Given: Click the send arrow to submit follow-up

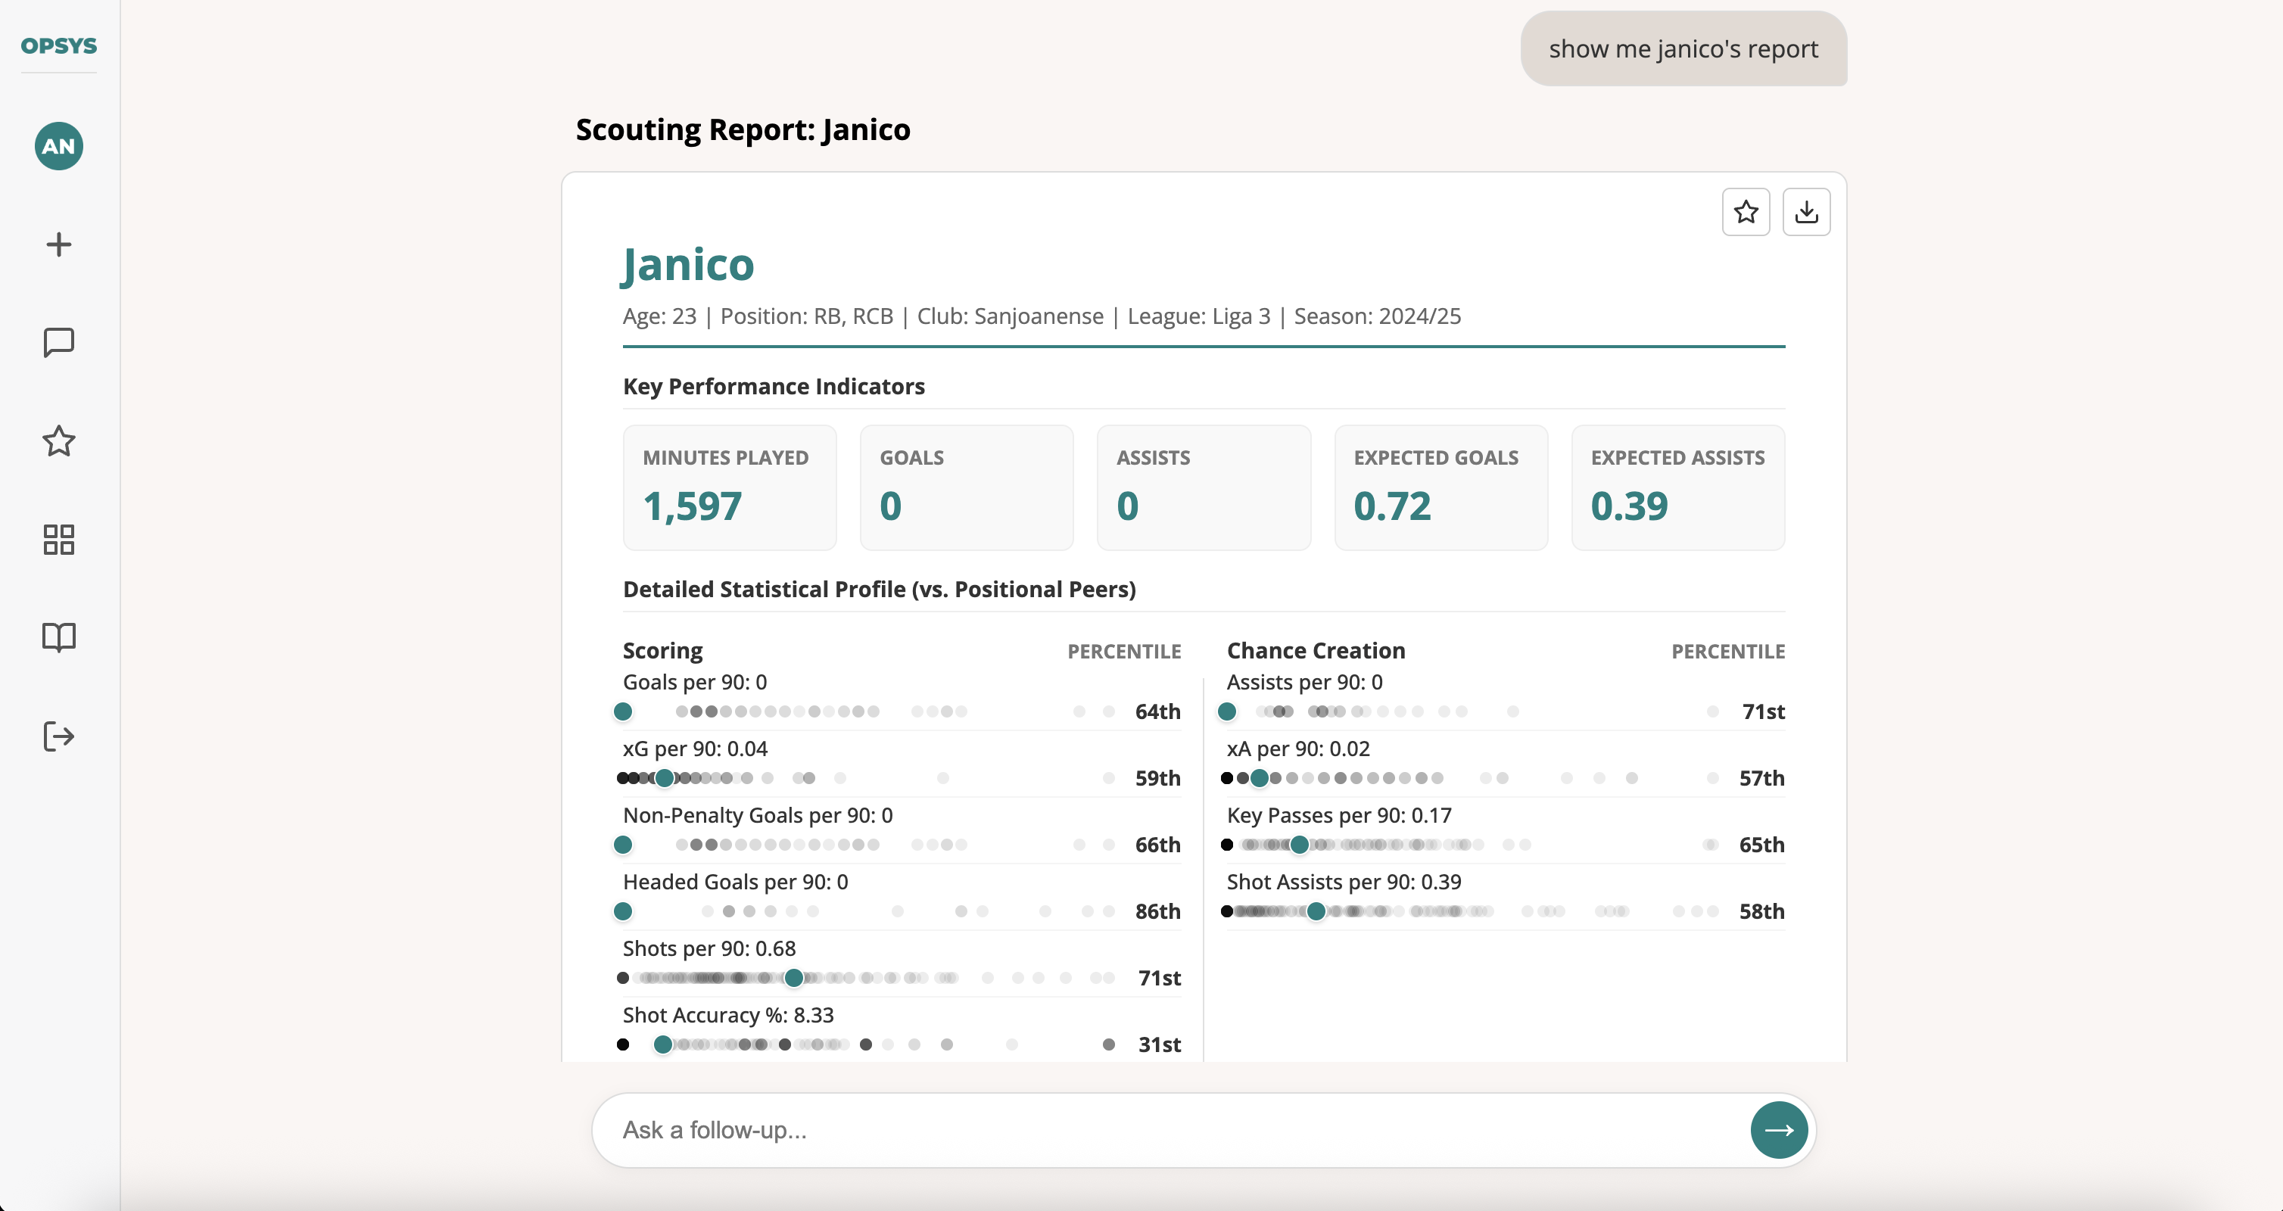Looking at the screenshot, I should (x=1779, y=1129).
